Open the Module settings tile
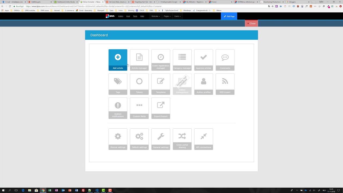Screen dimensions: 343x193 (x=118, y=139)
